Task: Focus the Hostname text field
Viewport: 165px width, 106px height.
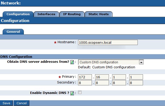Action: (108, 42)
